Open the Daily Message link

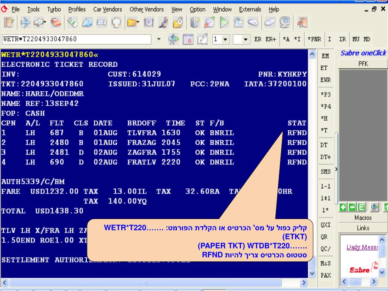coord(362,247)
